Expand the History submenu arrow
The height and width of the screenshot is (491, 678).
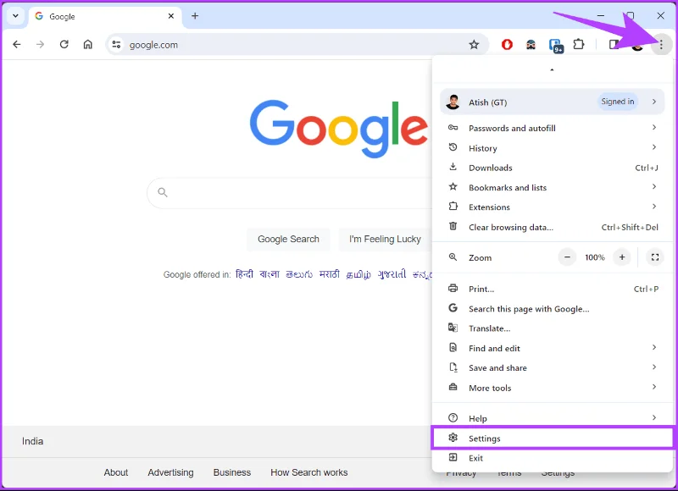(653, 147)
